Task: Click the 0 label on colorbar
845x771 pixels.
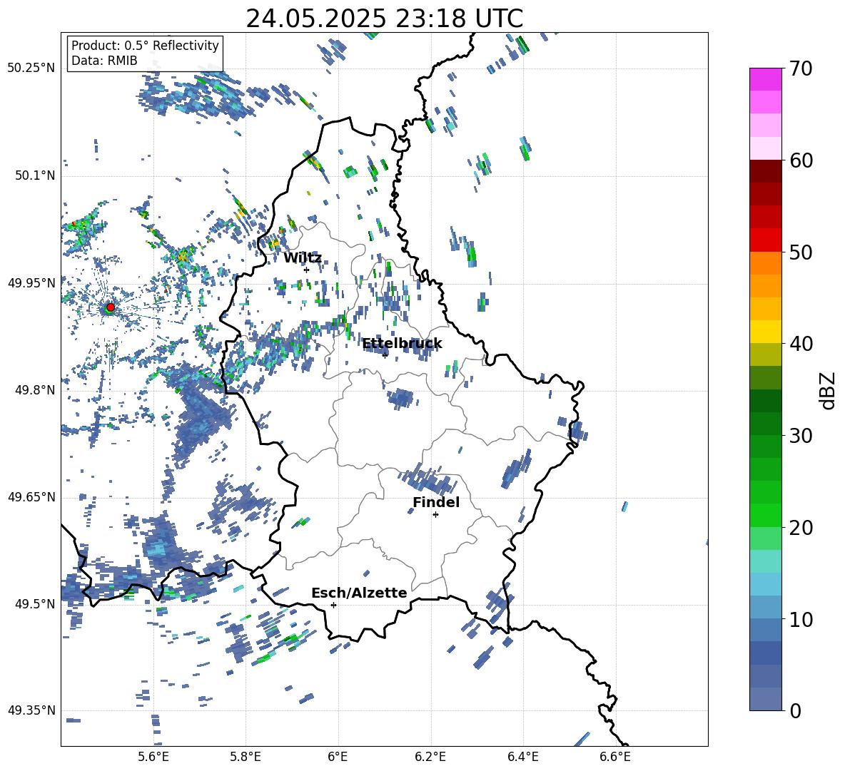Action: (795, 710)
